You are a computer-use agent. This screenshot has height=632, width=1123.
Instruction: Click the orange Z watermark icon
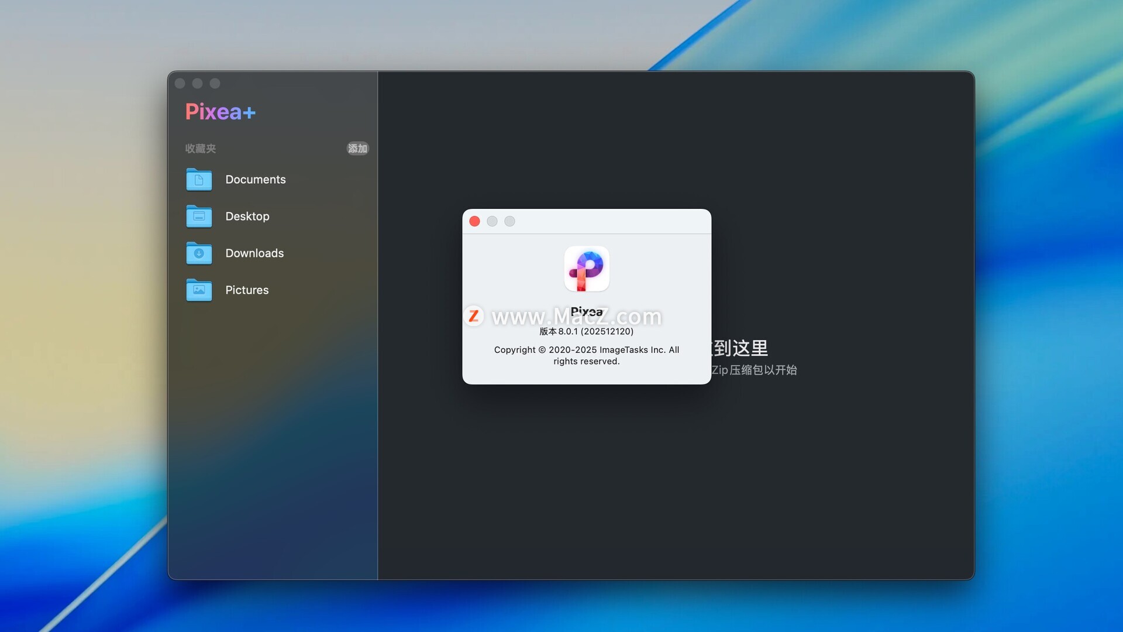[x=474, y=316]
